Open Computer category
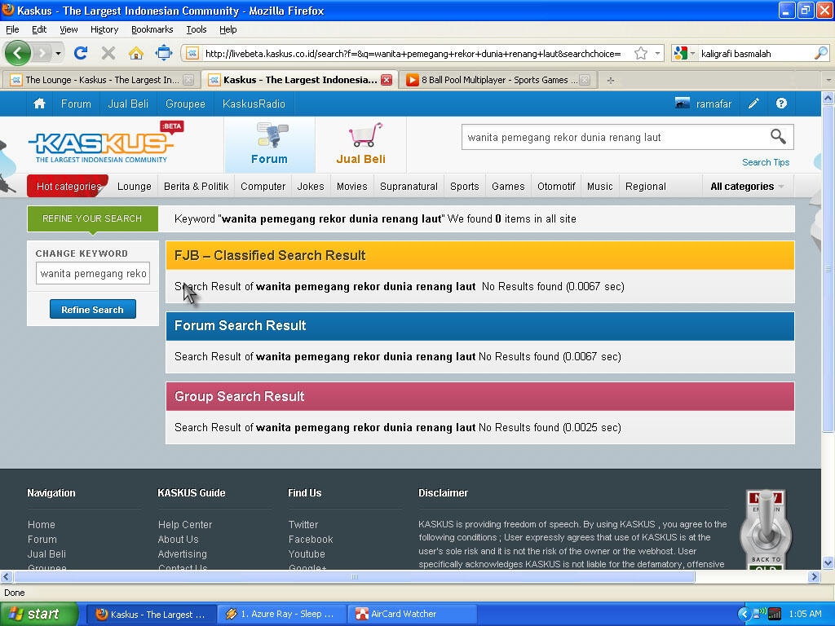 pos(263,187)
